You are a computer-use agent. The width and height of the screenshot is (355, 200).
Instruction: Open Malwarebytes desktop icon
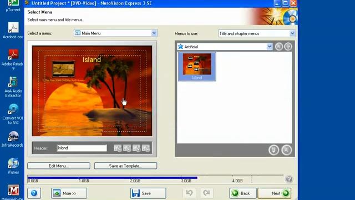[13, 192]
